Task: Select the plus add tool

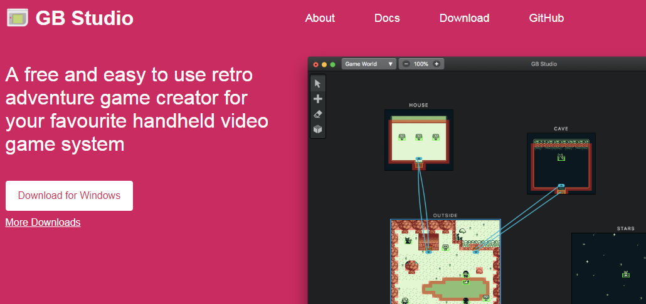Action: tap(317, 99)
